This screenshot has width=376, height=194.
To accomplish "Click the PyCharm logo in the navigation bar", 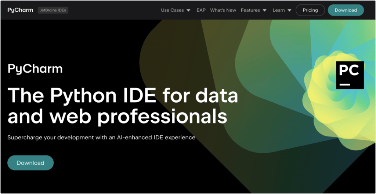I will point(20,10).
